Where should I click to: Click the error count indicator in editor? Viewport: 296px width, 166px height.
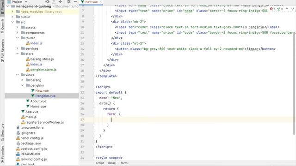272,9
